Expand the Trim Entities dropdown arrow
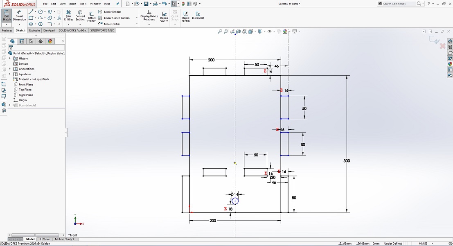 pyautogui.click(x=68, y=24)
